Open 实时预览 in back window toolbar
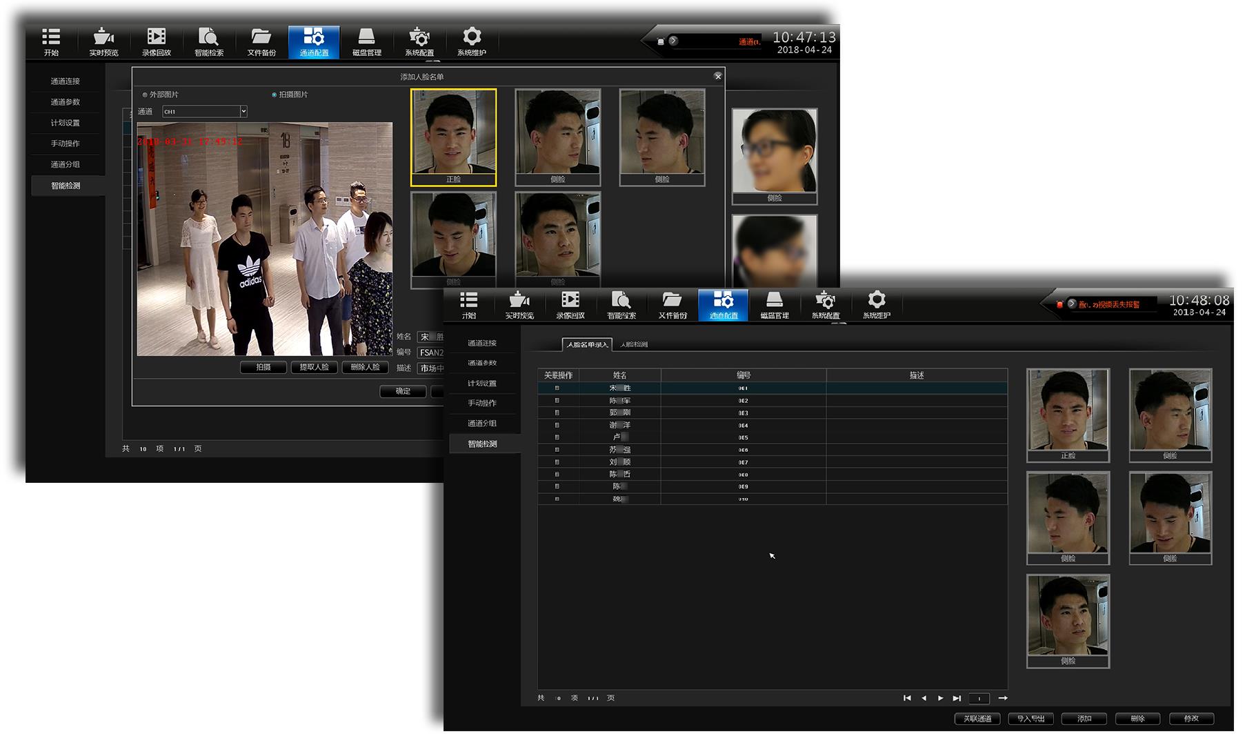The image size is (1245, 745). pos(103,42)
